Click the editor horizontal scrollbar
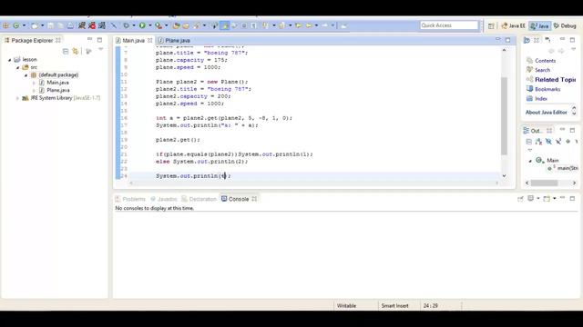This screenshot has width=583, height=327. (x=313, y=183)
